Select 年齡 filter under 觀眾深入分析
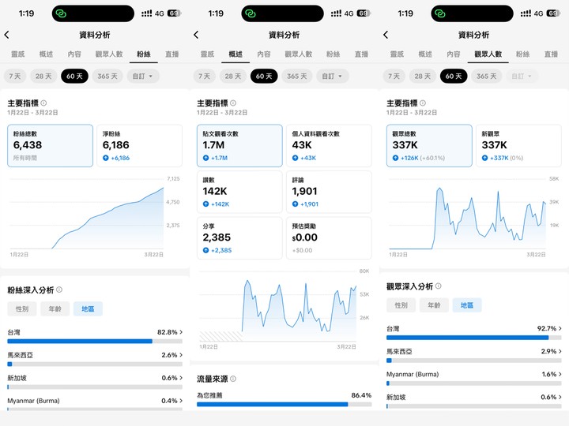 point(434,305)
